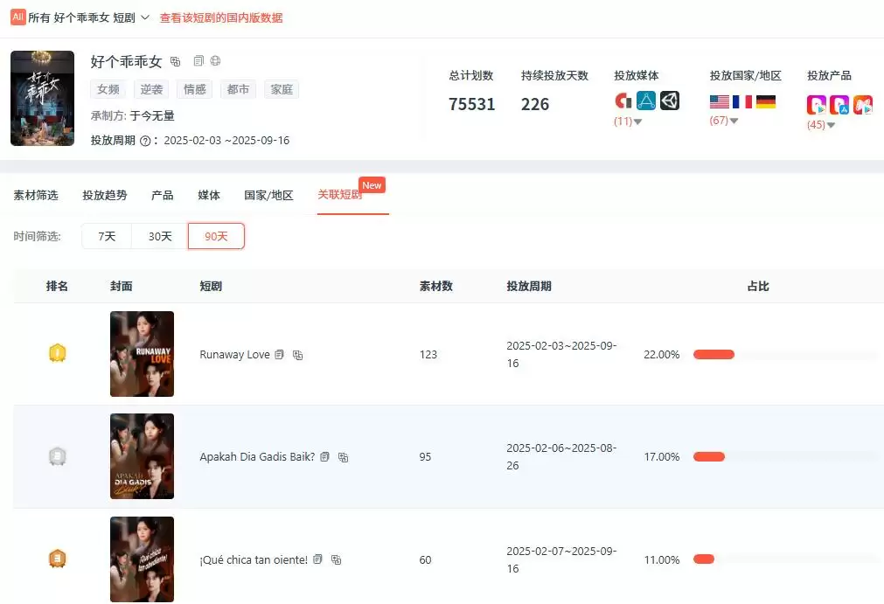Click the copy icon next to Runaway Love
This screenshot has height=604, width=884.
point(280,355)
